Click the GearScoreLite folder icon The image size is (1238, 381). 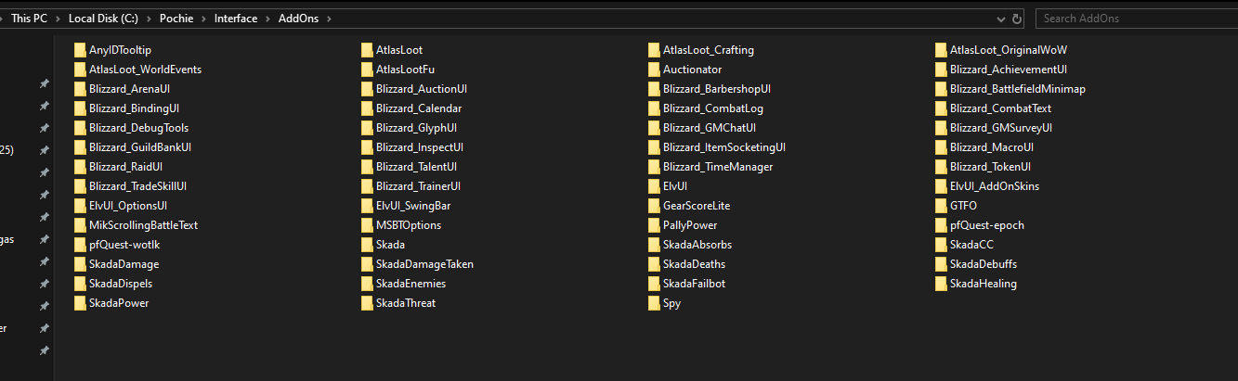pos(653,206)
